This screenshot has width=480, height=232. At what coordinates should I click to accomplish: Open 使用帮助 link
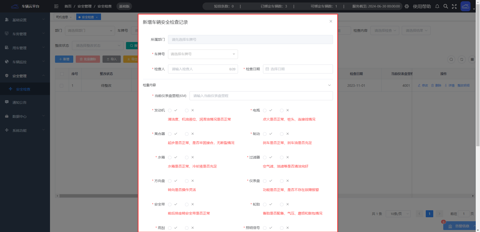pos(422,6)
